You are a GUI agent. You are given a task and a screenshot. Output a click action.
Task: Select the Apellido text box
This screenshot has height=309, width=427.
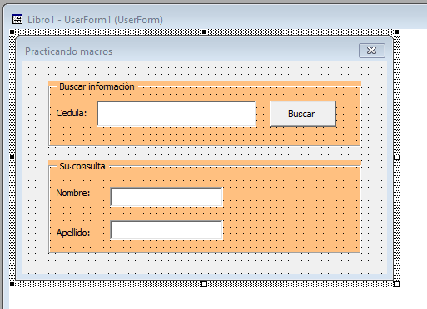(166, 230)
